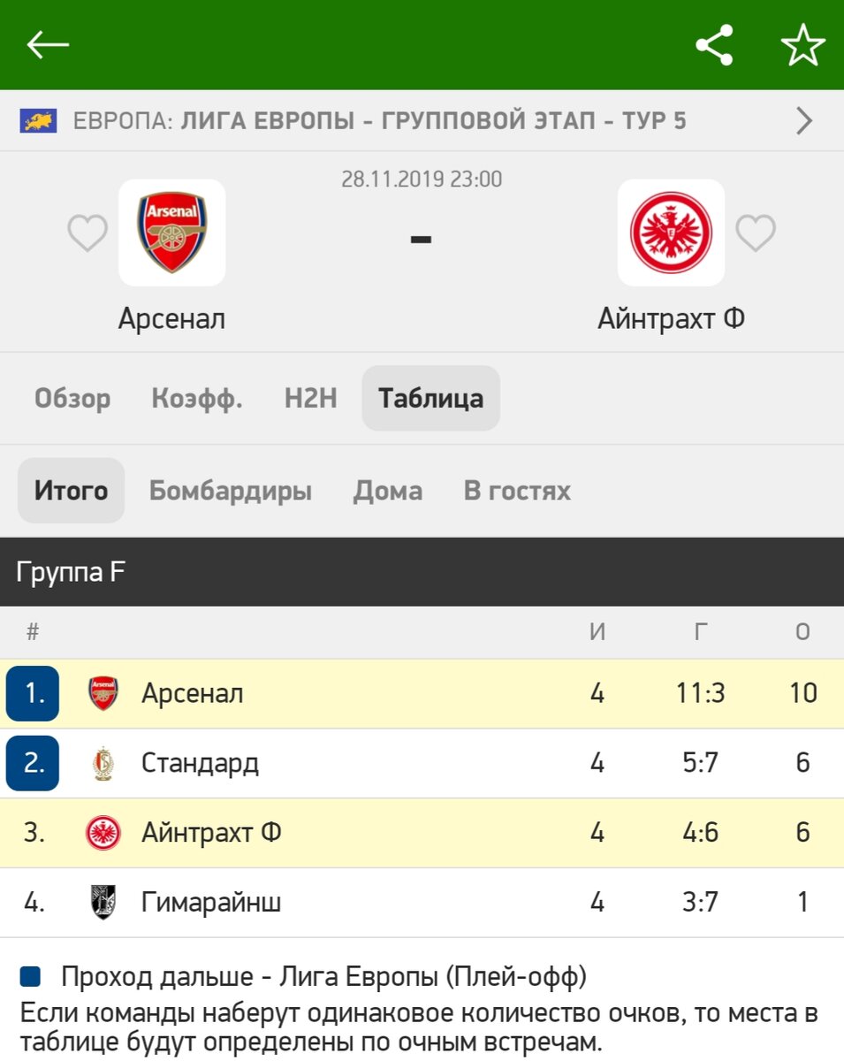Star the match as favorite

(x=803, y=46)
